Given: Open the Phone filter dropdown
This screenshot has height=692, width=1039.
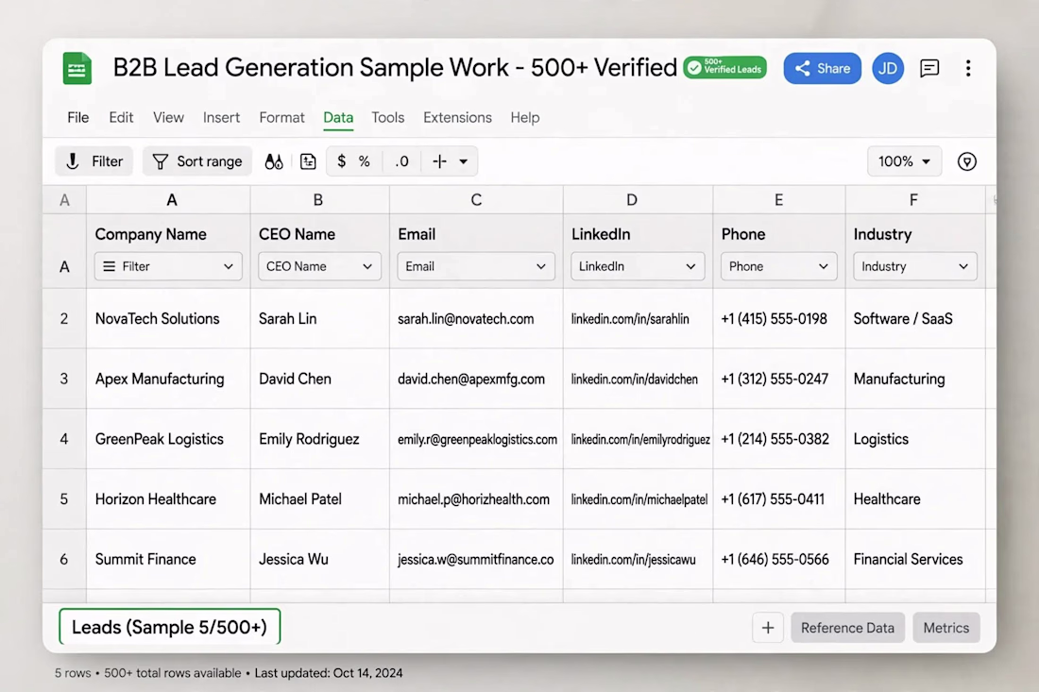Looking at the screenshot, I should [778, 266].
